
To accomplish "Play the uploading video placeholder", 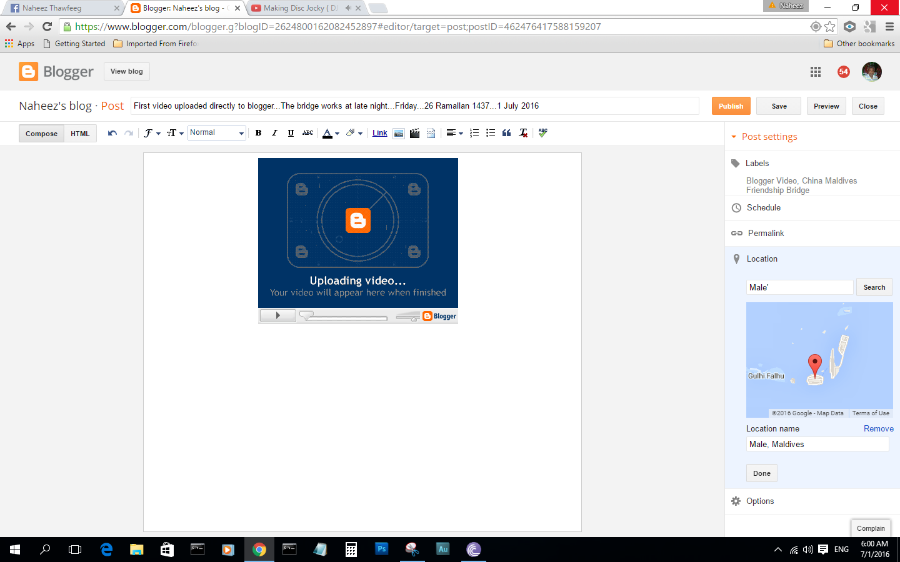I will click(278, 316).
